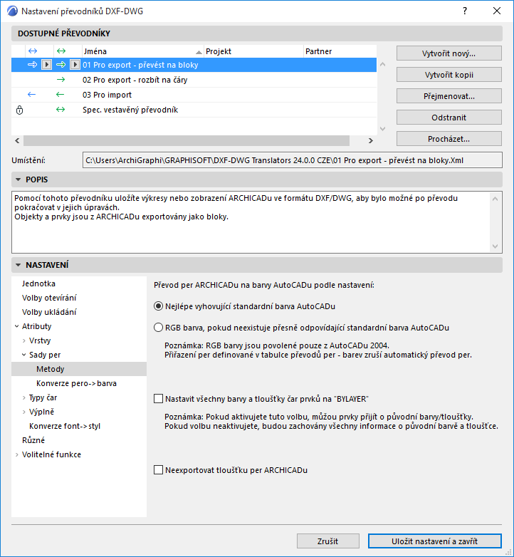Collapse the NASTAVENÍ section
Screen dimensions: 514x557
[x=18, y=265]
